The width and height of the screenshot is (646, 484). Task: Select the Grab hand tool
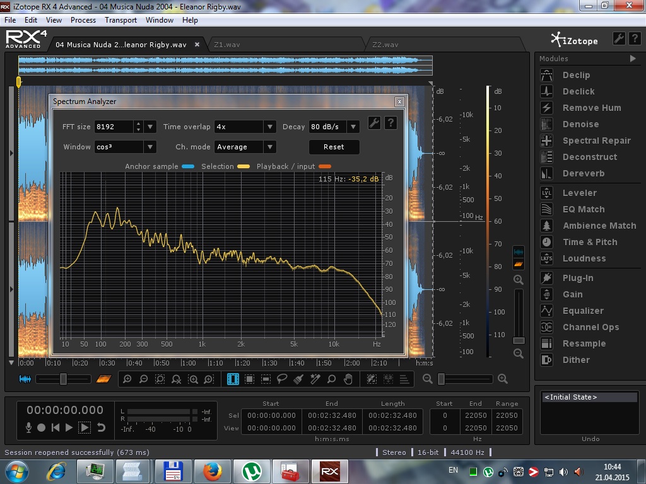click(348, 379)
